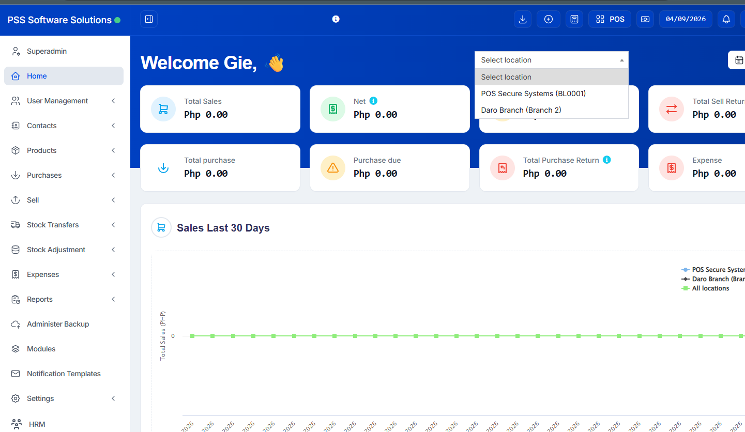Click the Total Sales summary card
745x432 pixels.
(220, 109)
